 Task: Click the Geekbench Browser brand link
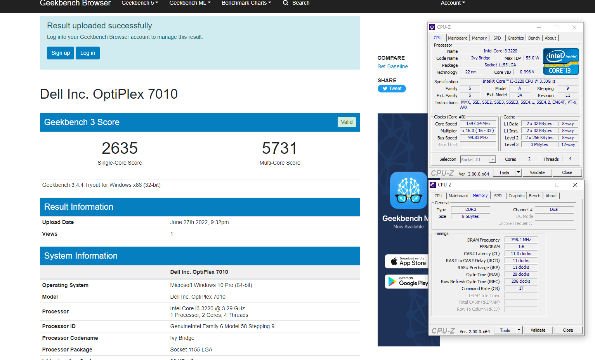pos(75,3)
